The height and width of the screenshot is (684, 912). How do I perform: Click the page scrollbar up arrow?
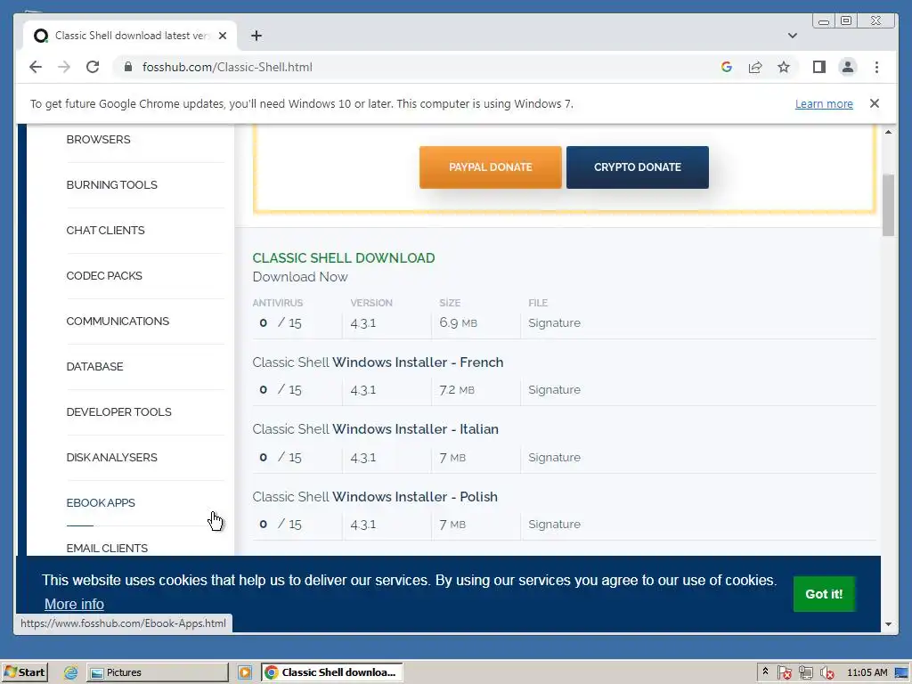pyautogui.click(x=888, y=132)
